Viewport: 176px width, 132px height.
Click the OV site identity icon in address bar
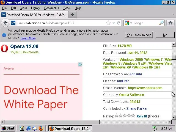point(13,23)
